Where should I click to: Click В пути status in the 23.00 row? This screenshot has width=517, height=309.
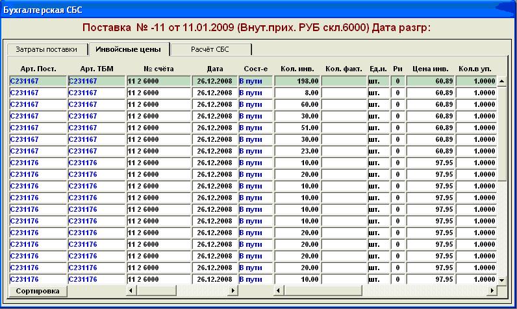[x=255, y=151]
